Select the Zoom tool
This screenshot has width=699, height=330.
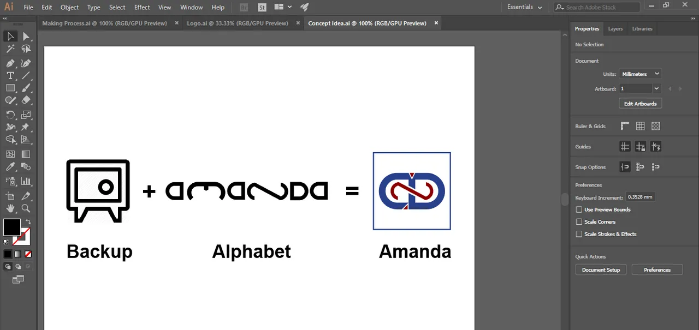click(26, 208)
